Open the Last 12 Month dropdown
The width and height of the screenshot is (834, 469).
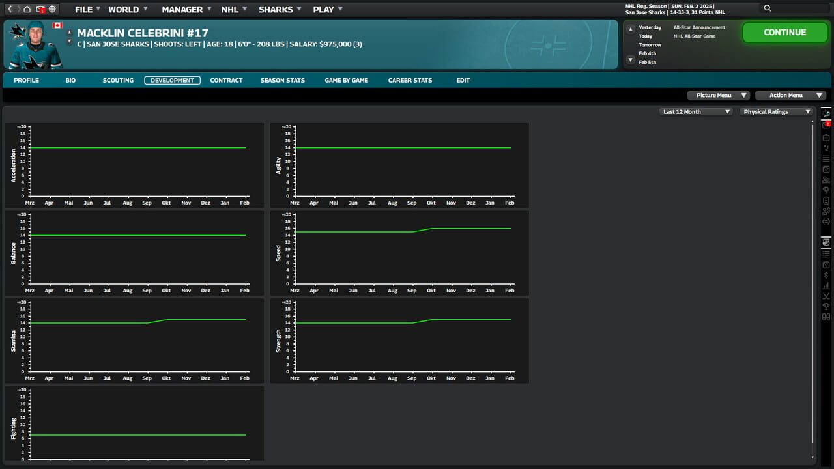pyautogui.click(x=696, y=111)
